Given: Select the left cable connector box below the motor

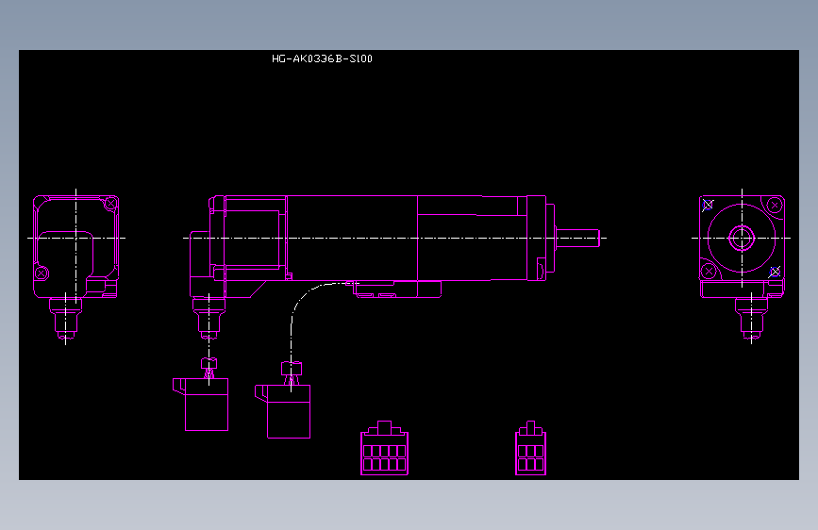Looking at the screenshot, I should pos(201,404).
